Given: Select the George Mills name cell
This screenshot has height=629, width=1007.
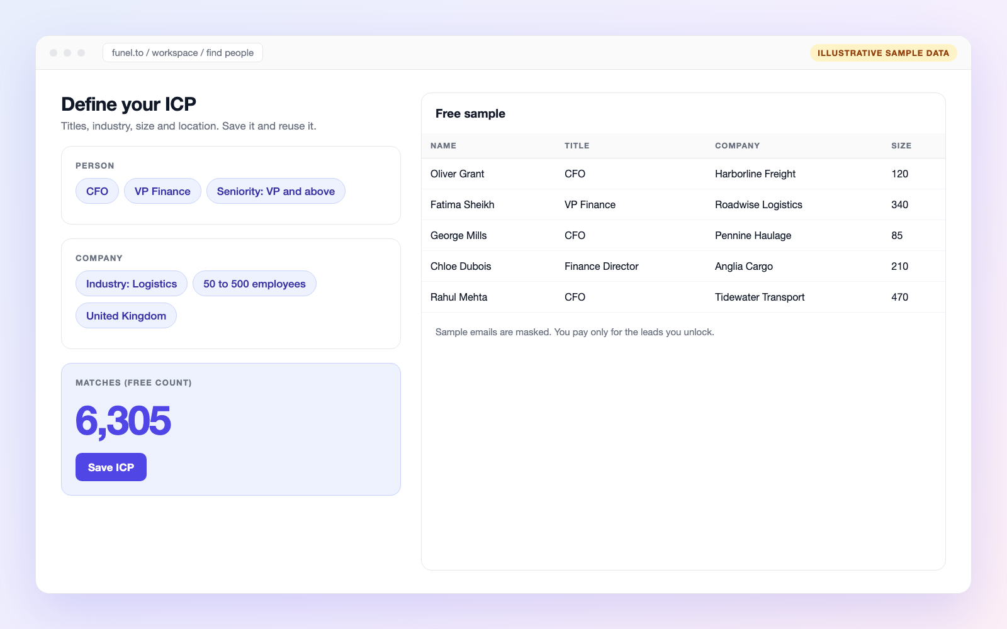Looking at the screenshot, I should click(x=458, y=235).
